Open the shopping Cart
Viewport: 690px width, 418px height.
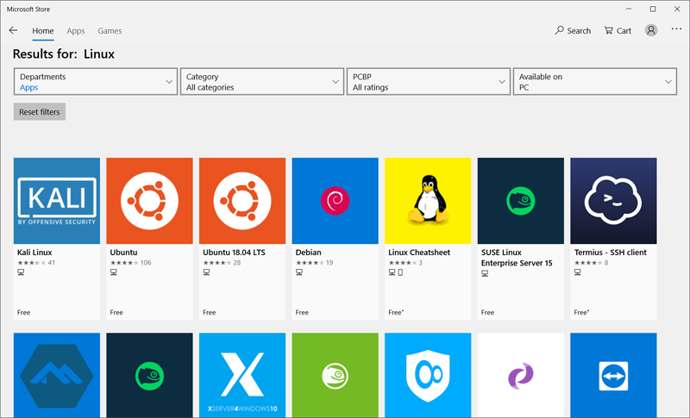(x=618, y=30)
